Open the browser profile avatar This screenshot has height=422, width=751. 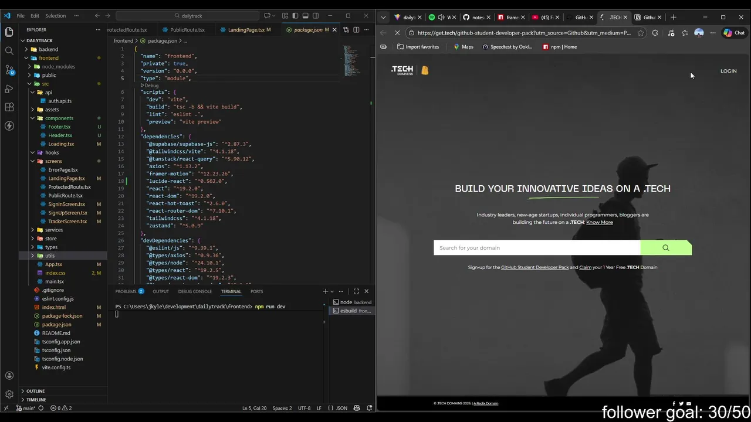click(x=699, y=33)
